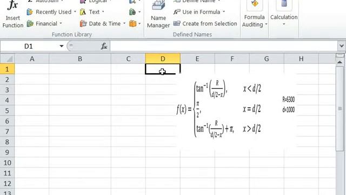
Task: Open the Math & Trig dropdown arrow
Action: click(x=139, y=12)
